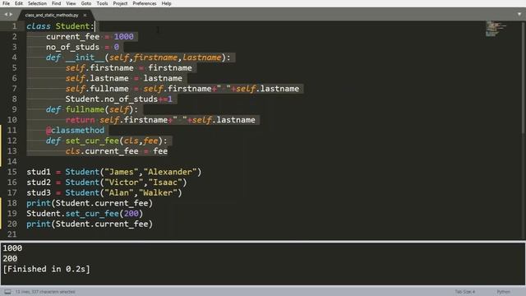Viewport: 526px width, 296px height.
Task: Open the Tools menu
Action: (102, 3)
